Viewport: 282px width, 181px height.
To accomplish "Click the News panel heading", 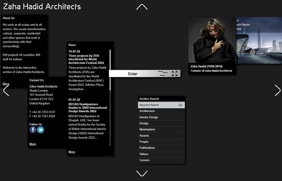I will click(72, 45).
